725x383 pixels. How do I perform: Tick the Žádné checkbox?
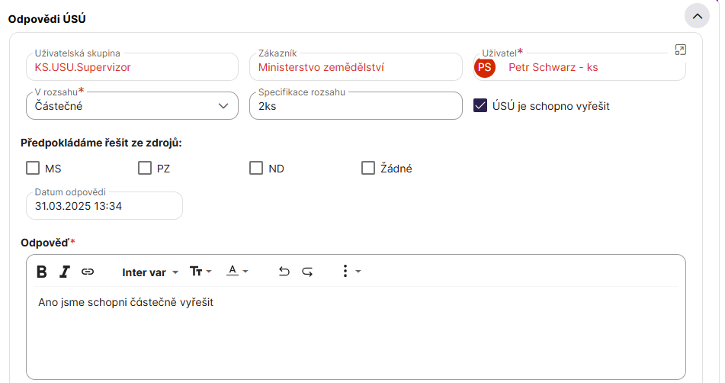(x=368, y=169)
